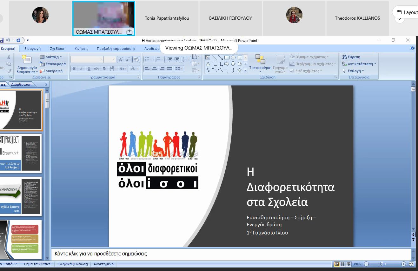
Task: Click the Redo/Repeat icon in quick access toolbar
Action: click(18, 40)
